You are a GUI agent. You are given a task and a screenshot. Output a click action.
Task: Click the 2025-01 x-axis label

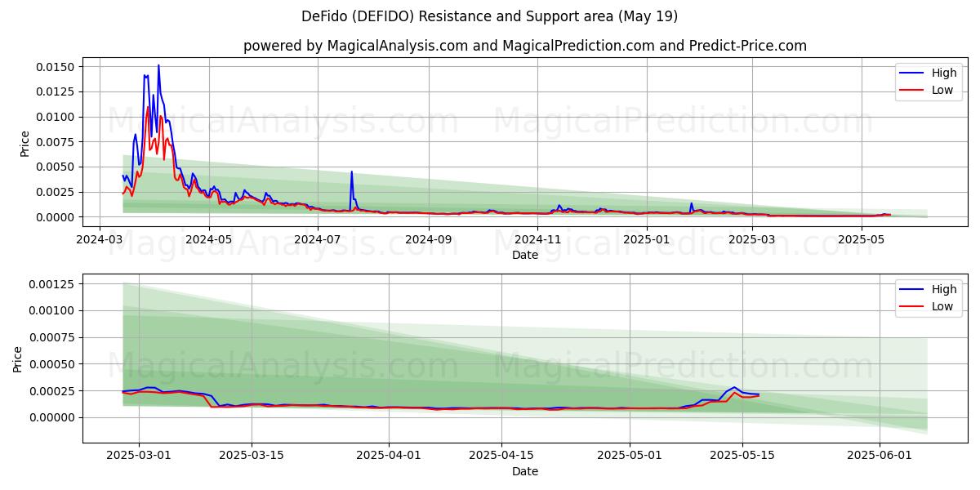(x=647, y=240)
